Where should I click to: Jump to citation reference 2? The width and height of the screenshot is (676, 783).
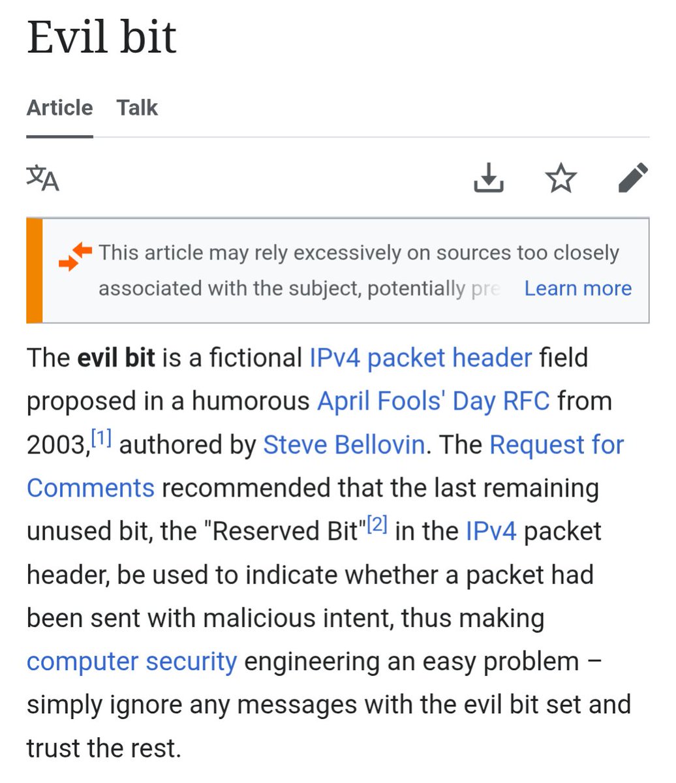pyautogui.click(x=377, y=525)
